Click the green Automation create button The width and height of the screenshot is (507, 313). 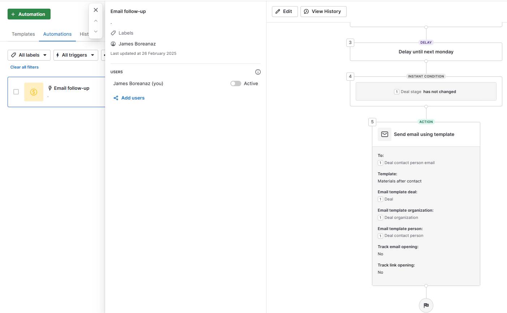click(29, 14)
